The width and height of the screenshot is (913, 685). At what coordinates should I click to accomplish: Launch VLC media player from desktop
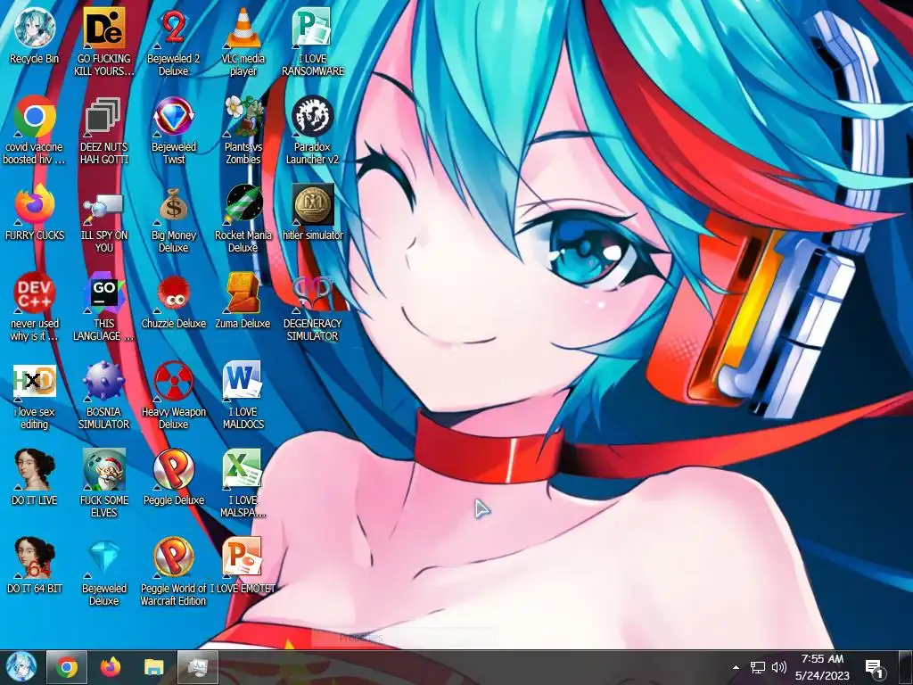[243, 41]
